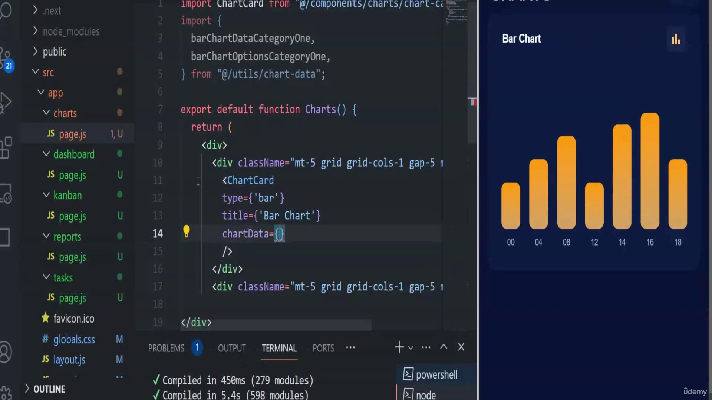712x400 pixels.
Task: Expand the public folder
Action: pos(35,51)
